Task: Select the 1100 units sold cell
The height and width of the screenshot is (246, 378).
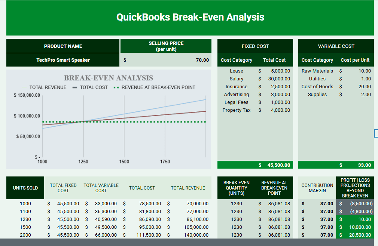Action: tap(25, 211)
